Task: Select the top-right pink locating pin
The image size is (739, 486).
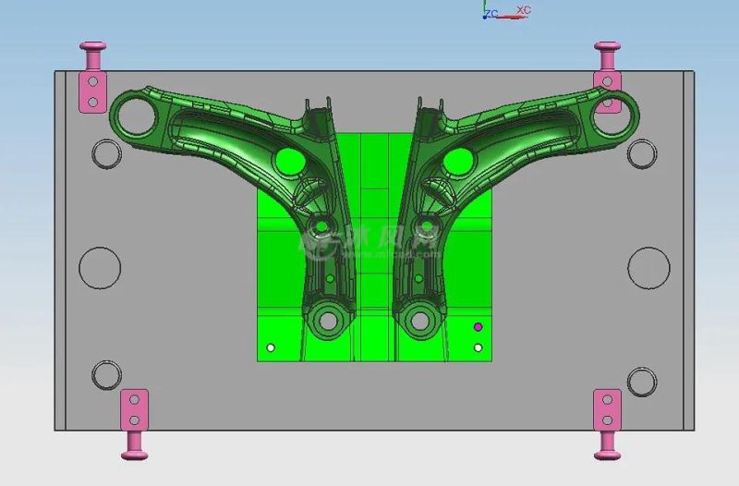Action: tap(607, 79)
